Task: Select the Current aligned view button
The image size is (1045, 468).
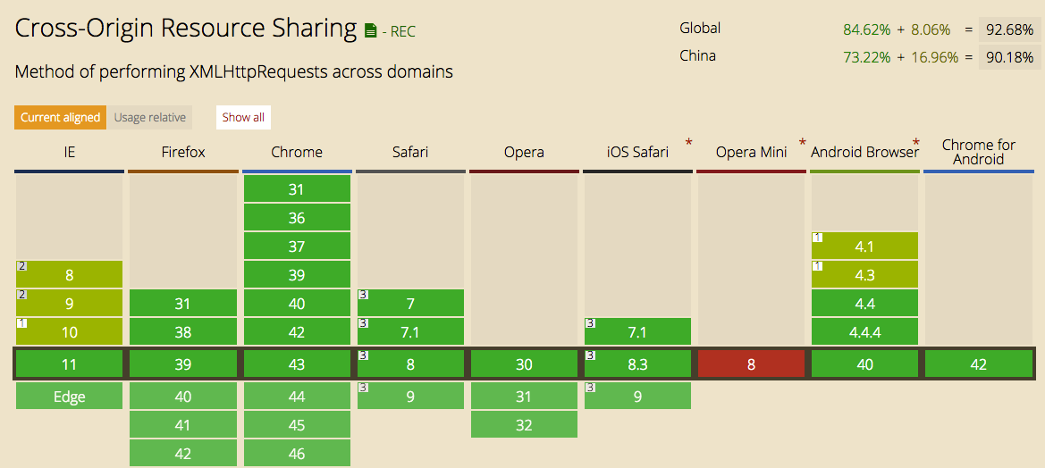Action: [60, 118]
